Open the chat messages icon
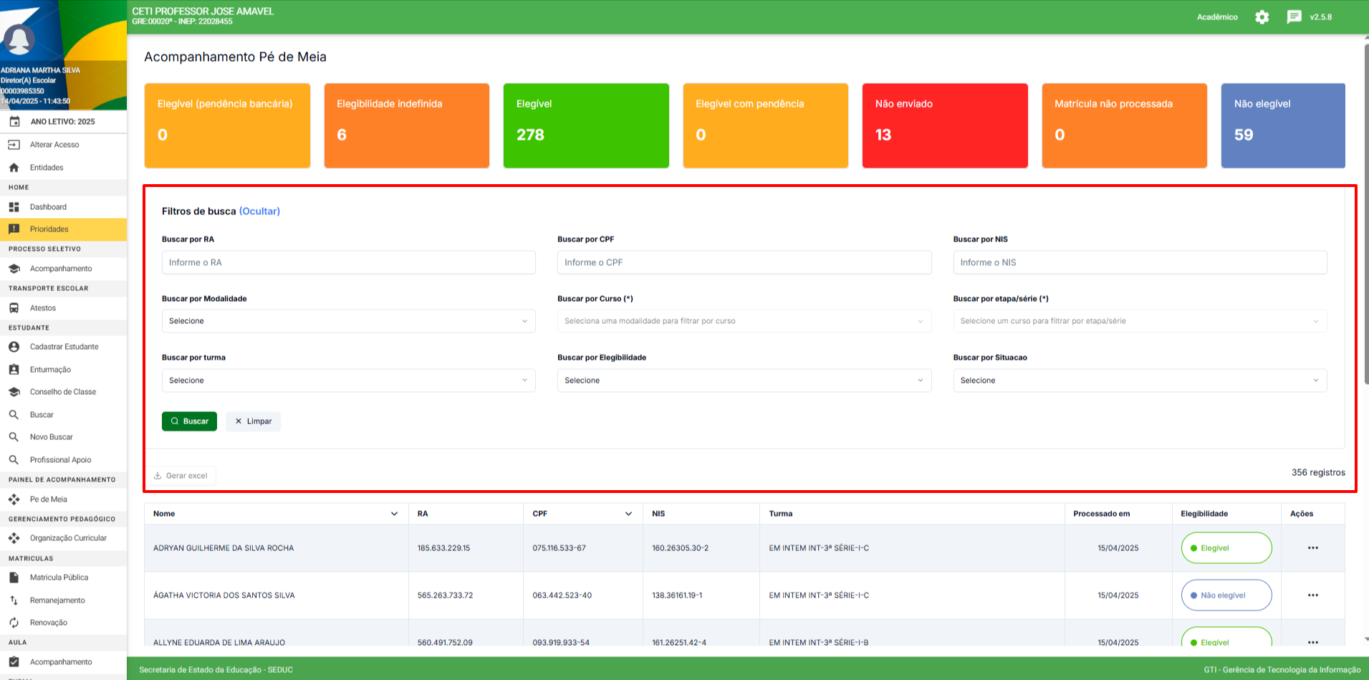Screen dimensions: 1369x680 (x=1294, y=17)
